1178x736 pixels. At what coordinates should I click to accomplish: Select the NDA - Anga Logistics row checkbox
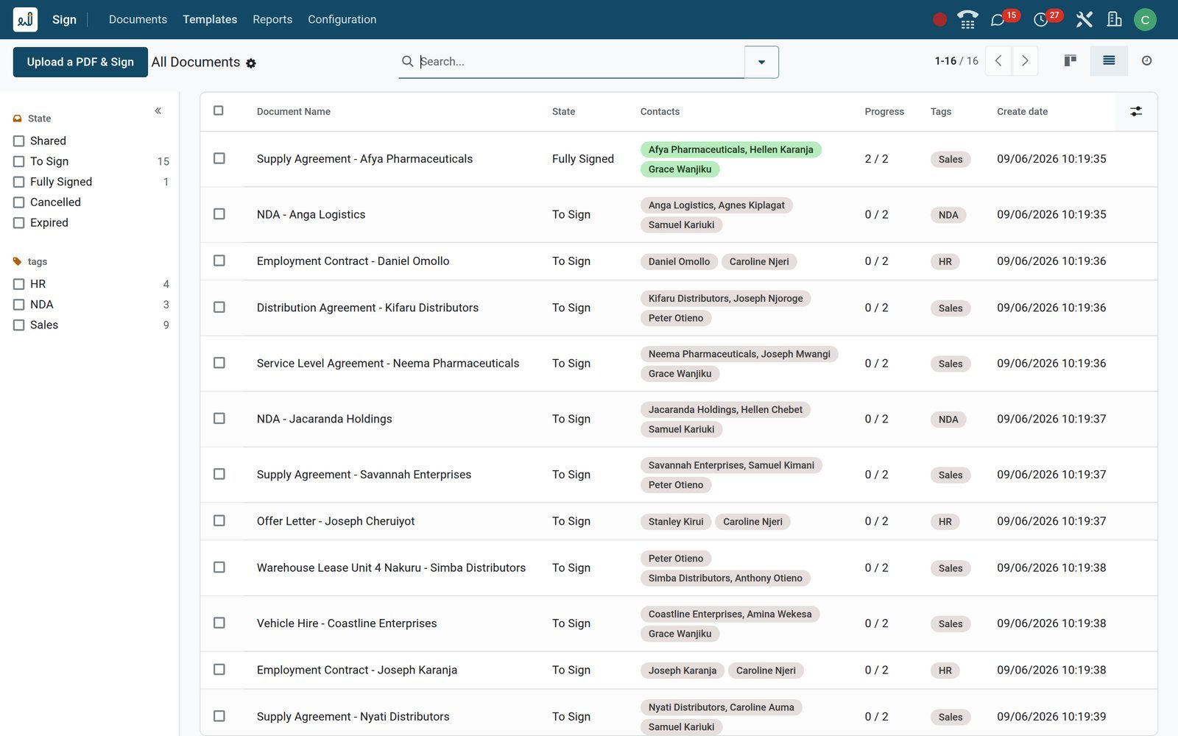[219, 213]
